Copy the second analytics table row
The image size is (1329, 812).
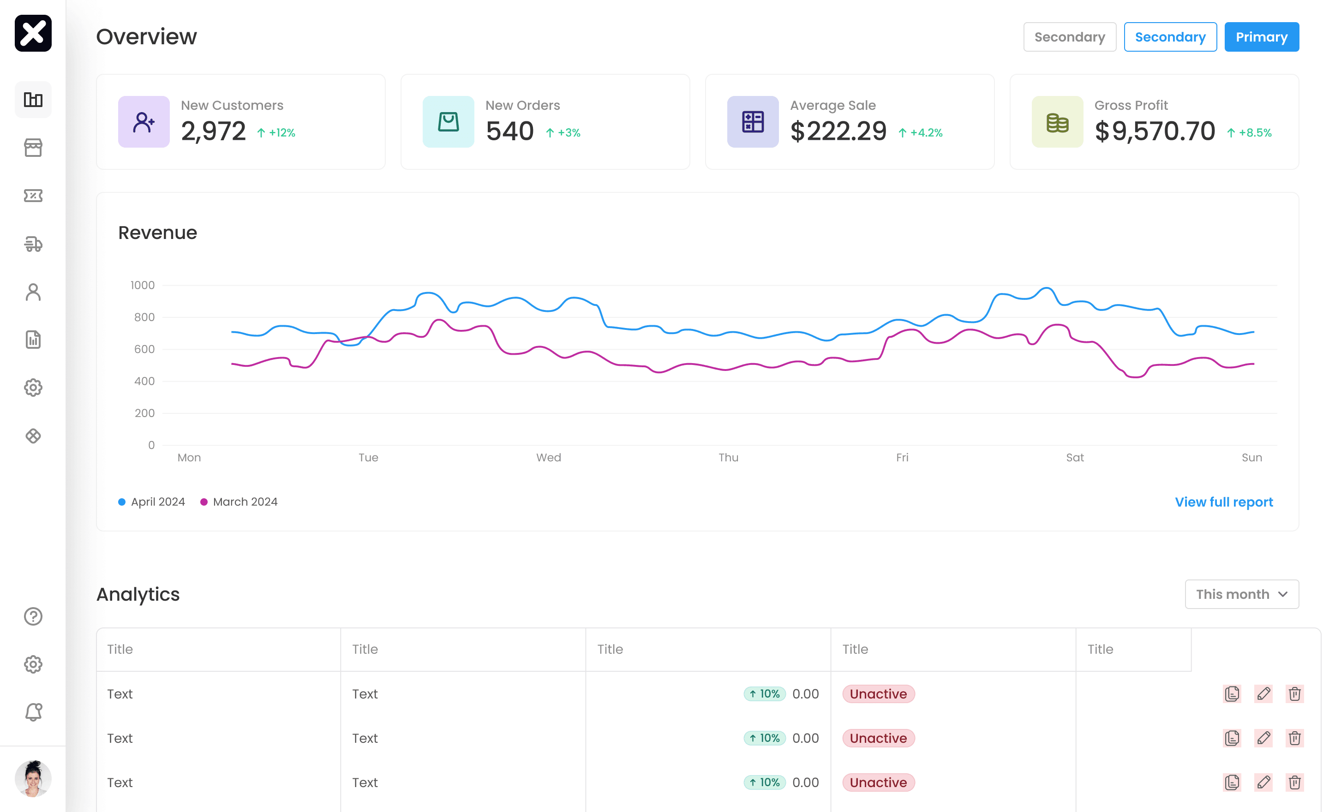point(1232,738)
